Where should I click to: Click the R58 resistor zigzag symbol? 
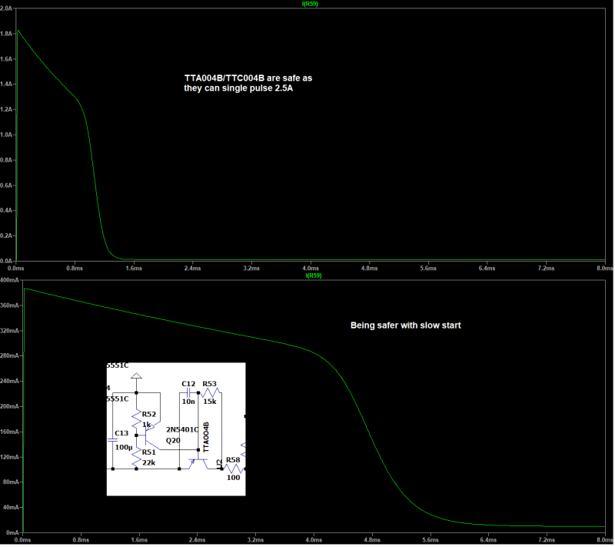tap(234, 469)
